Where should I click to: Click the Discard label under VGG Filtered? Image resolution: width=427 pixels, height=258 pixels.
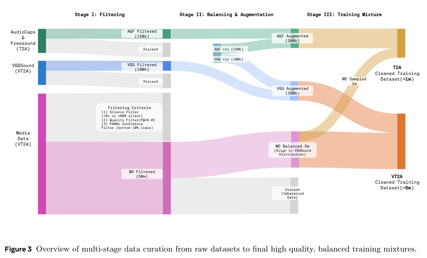[150, 81]
